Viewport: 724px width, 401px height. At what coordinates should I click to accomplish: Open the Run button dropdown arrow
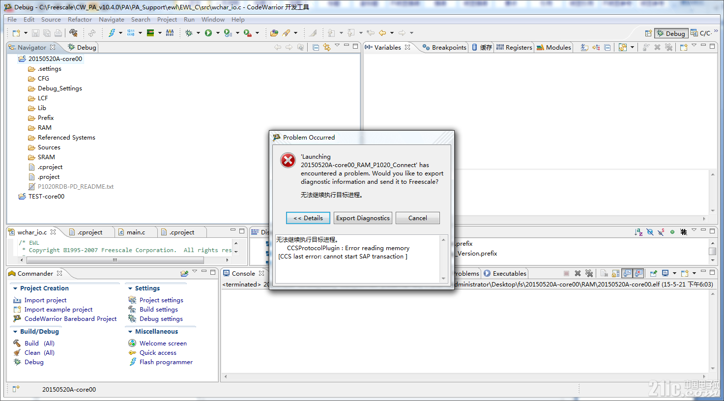tap(218, 33)
